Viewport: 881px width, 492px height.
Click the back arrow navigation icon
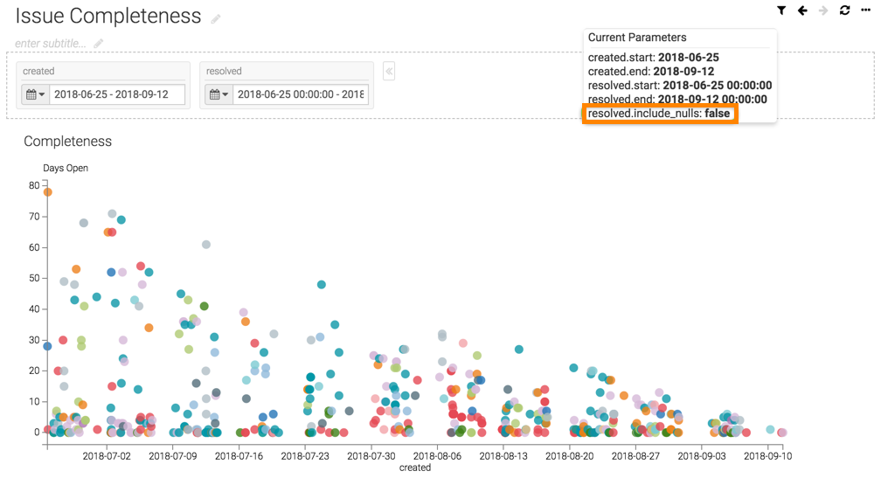click(802, 10)
